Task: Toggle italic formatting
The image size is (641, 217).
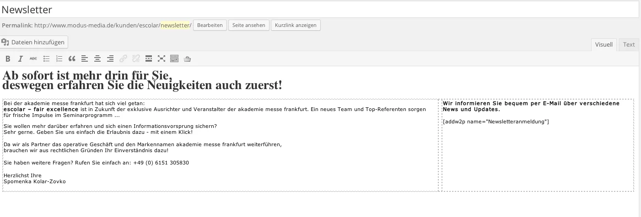Action: pyautogui.click(x=21, y=58)
